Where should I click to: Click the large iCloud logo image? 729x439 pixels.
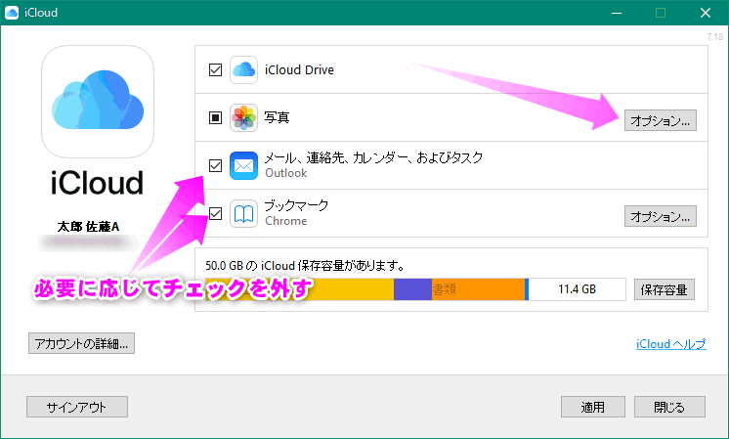(98, 102)
